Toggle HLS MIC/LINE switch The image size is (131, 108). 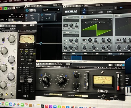[3, 39]
